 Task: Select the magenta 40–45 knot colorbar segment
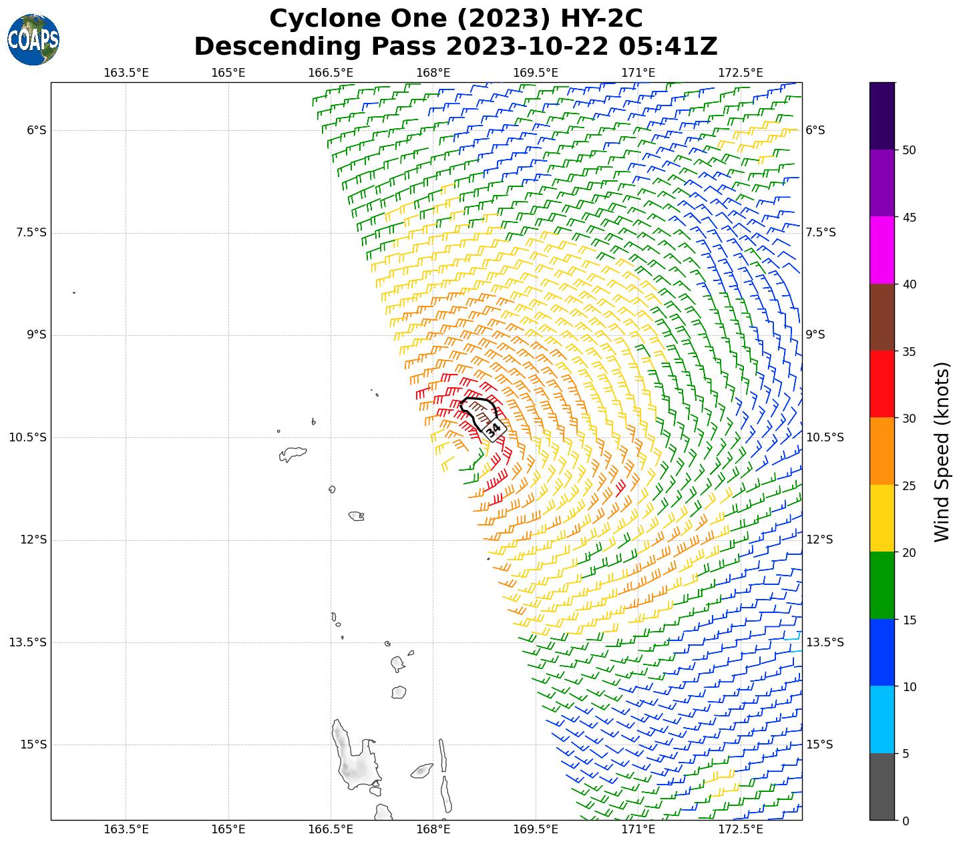pos(882,250)
